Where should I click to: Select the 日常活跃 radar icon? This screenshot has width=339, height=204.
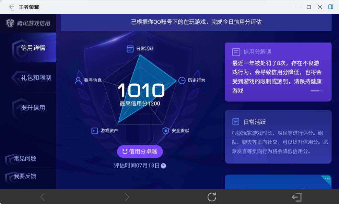click(x=130, y=49)
